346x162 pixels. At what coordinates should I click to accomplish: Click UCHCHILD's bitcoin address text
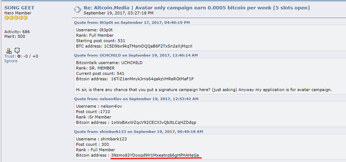coord(154,79)
